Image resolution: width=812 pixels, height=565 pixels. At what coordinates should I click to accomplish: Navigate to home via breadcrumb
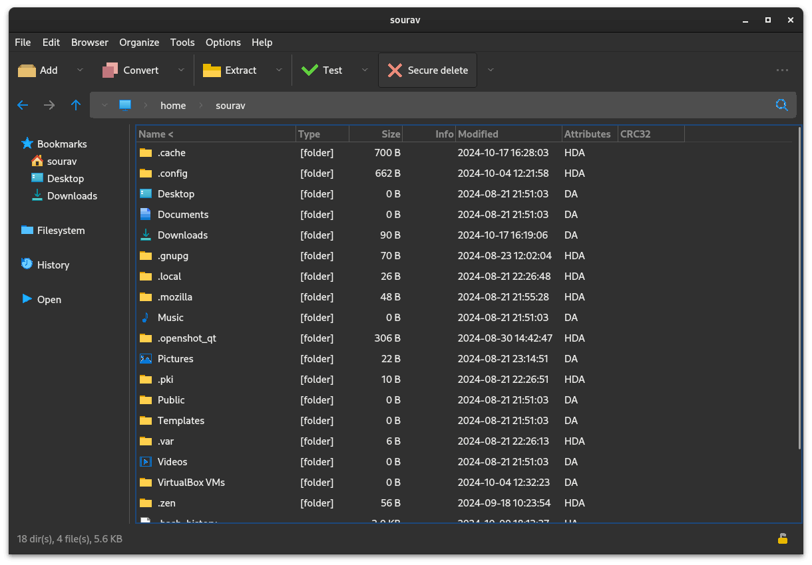173,105
